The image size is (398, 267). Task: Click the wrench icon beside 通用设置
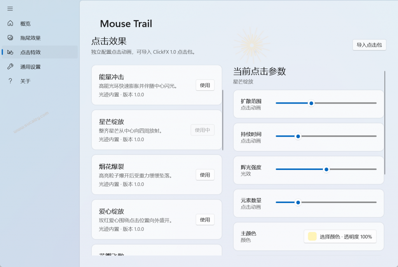[x=10, y=67]
